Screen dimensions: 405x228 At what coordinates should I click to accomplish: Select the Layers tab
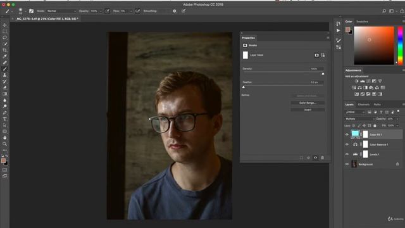point(349,104)
